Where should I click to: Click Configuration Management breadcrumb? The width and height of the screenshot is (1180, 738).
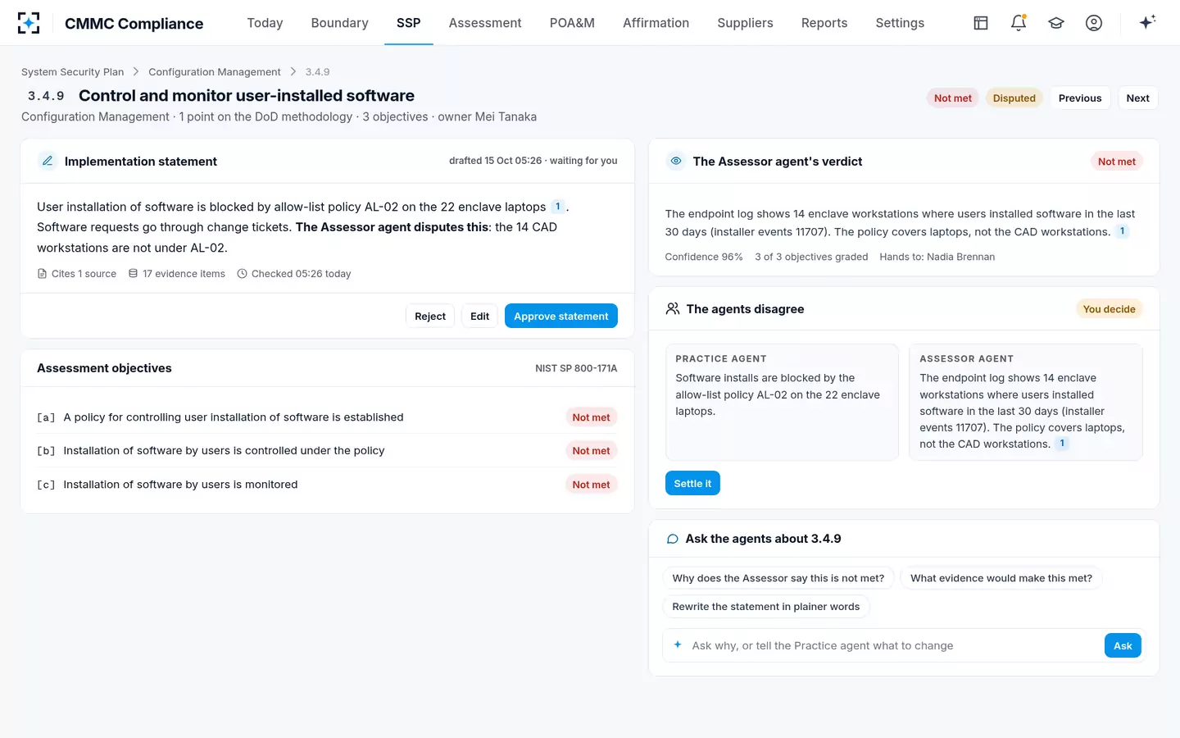[x=215, y=72]
